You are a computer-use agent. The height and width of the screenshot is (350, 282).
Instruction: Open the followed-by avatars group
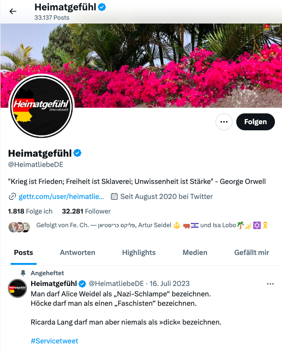19,227
